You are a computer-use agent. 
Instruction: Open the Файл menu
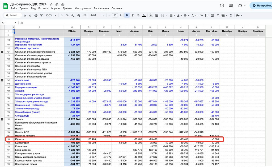14,8
